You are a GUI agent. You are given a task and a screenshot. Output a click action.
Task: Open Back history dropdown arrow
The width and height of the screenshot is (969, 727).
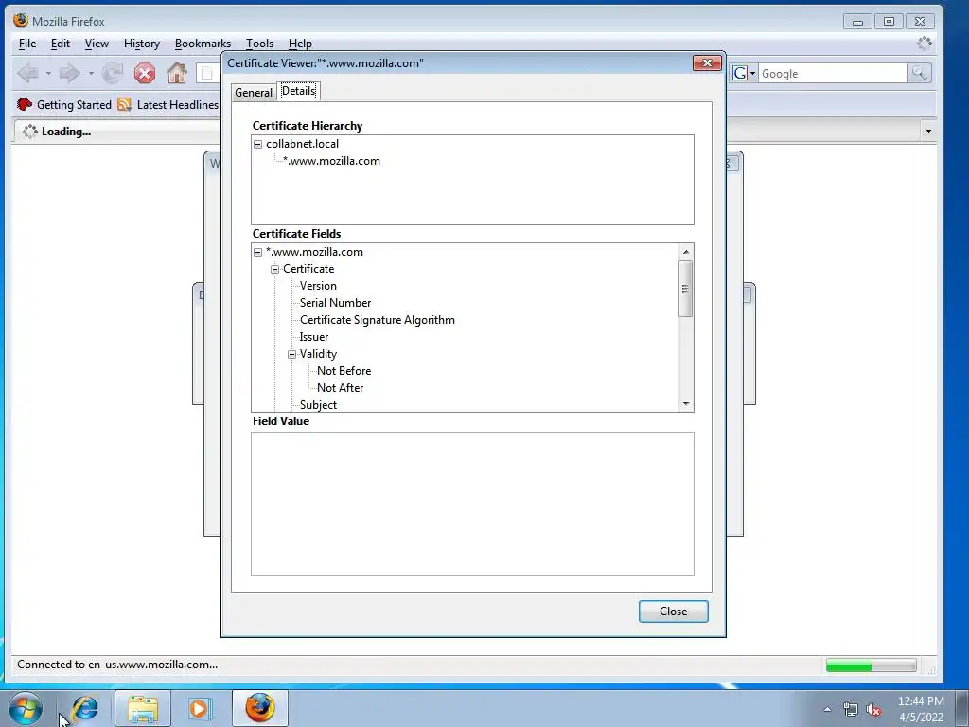[48, 74]
